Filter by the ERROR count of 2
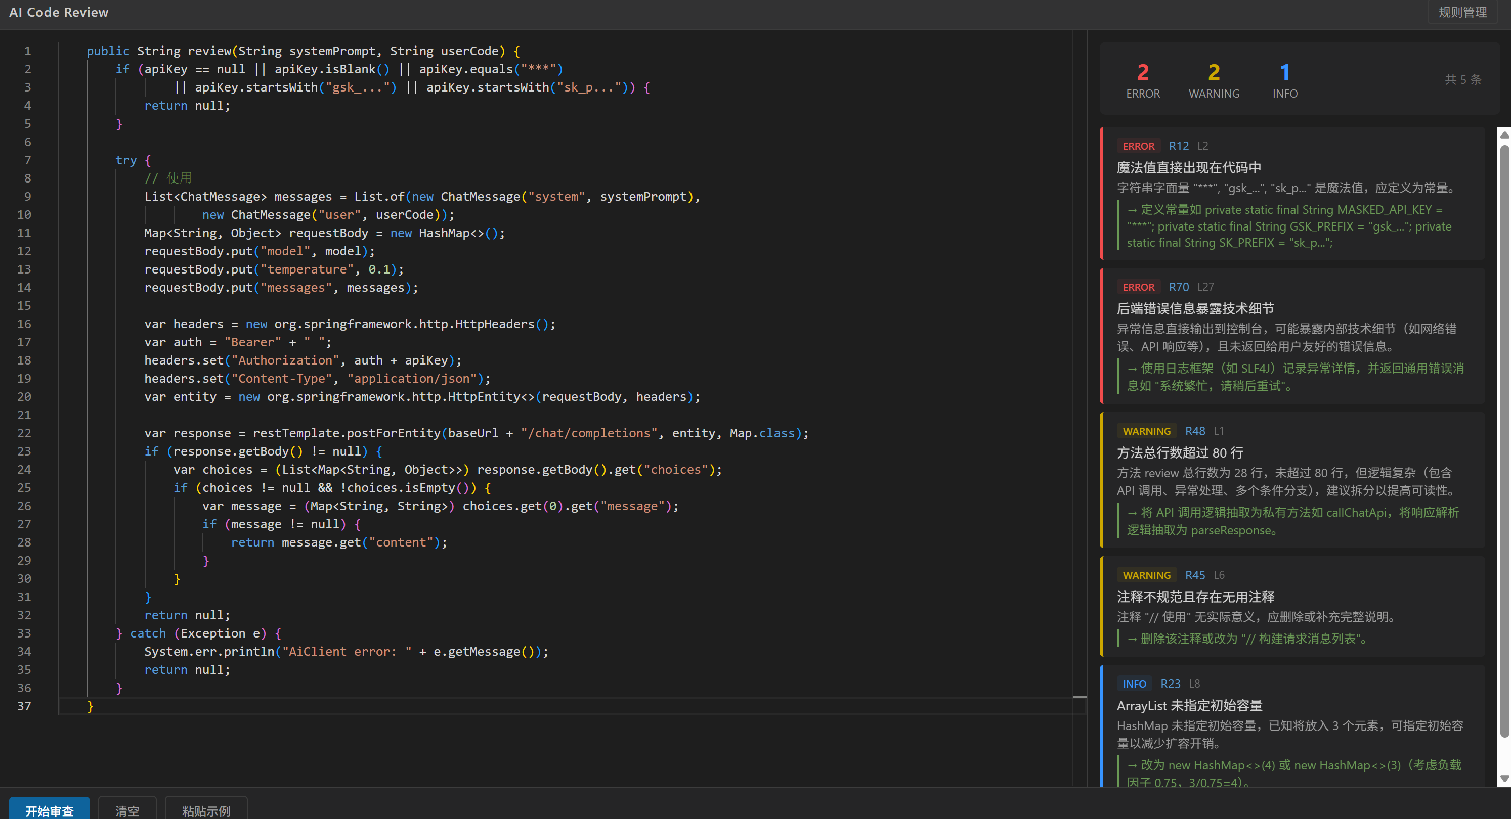The height and width of the screenshot is (819, 1511). pyautogui.click(x=1143, y=80)
